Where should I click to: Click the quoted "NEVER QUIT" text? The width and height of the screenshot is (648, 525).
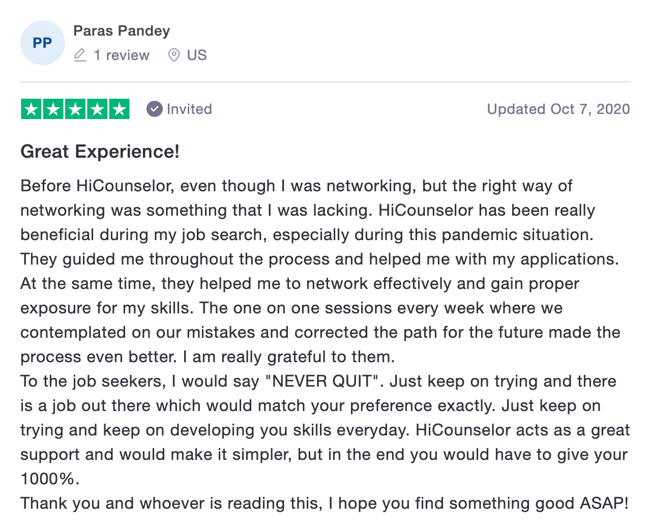pyautogui.click(x=323, y=381)
